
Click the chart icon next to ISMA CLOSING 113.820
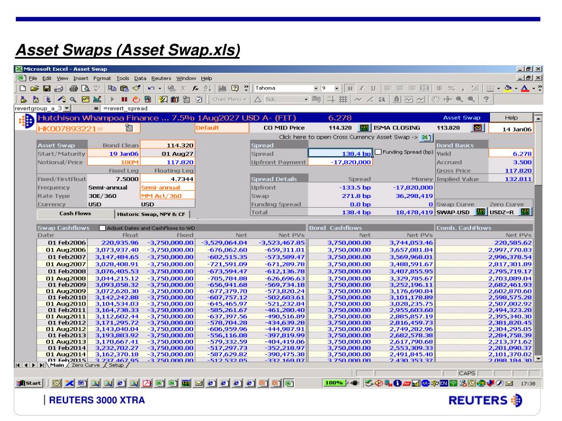pos(478,128)
